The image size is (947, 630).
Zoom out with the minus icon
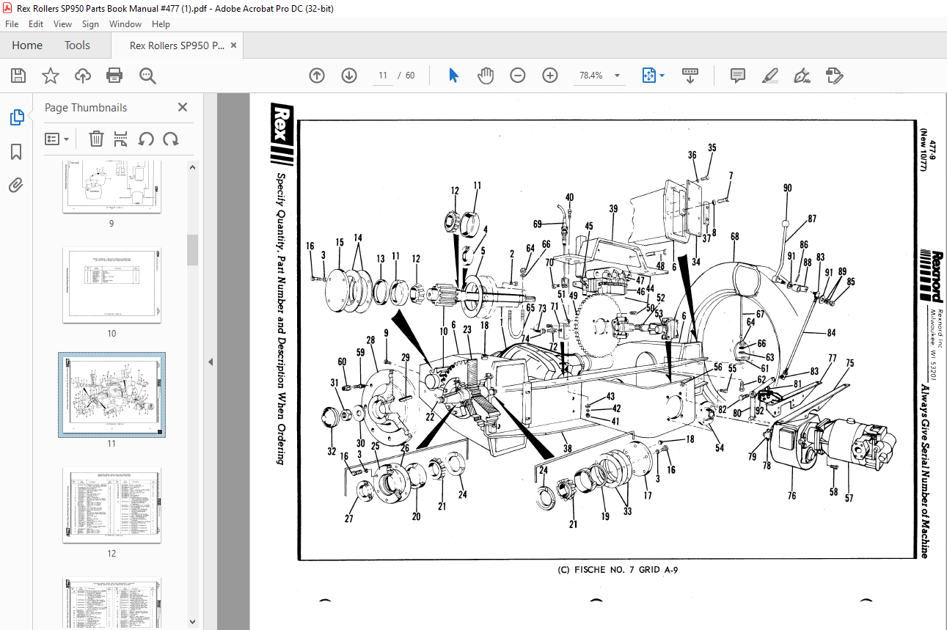coord(518,76)
